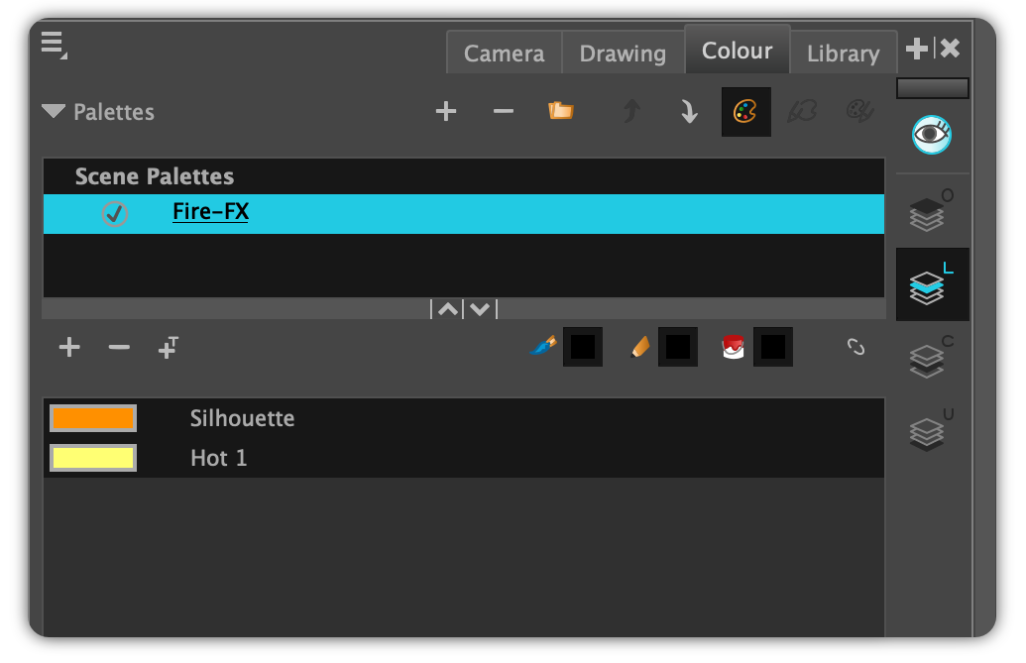This screenshot has height=663, width=1026.
Task: Toggle the preview eye icon
Action: click(x=932, y=135)
